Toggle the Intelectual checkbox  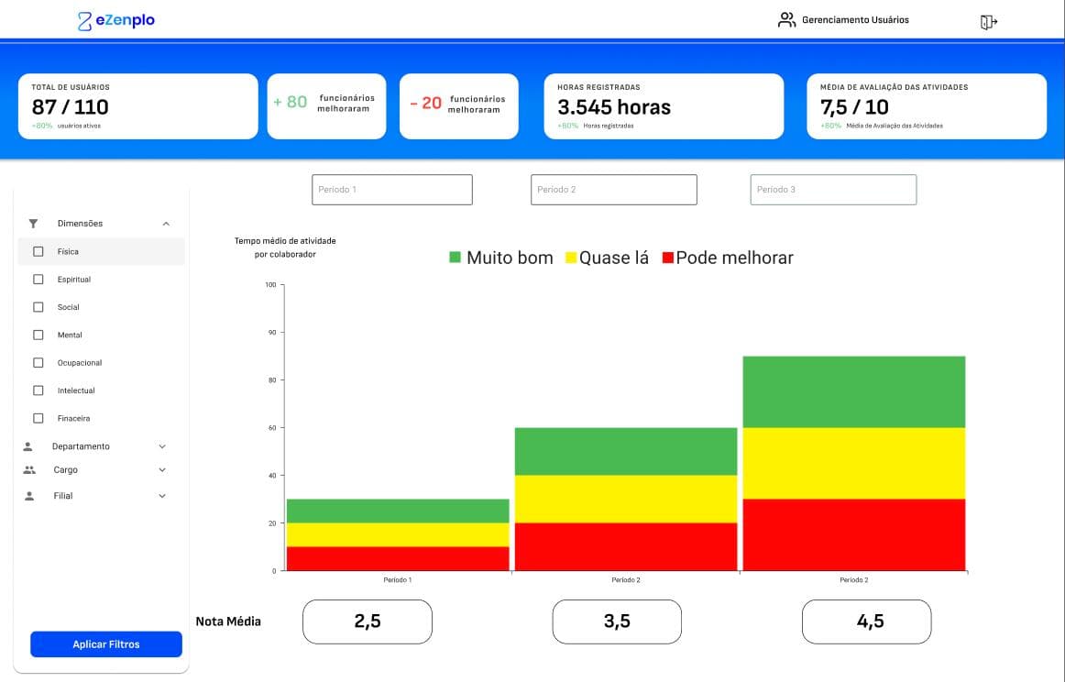point(38,390)
